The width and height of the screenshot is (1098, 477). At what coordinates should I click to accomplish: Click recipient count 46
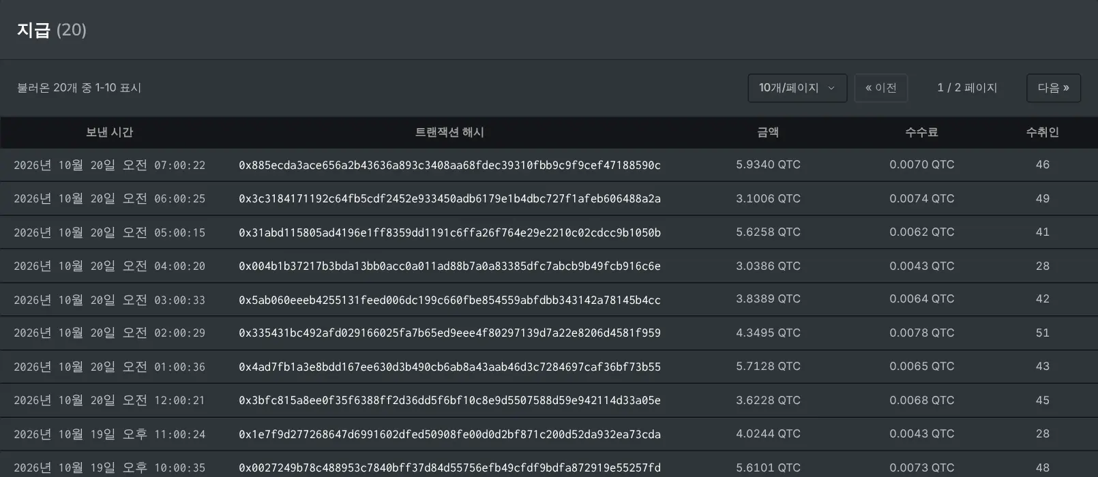pyautogui.click(x=1042, y=165)
